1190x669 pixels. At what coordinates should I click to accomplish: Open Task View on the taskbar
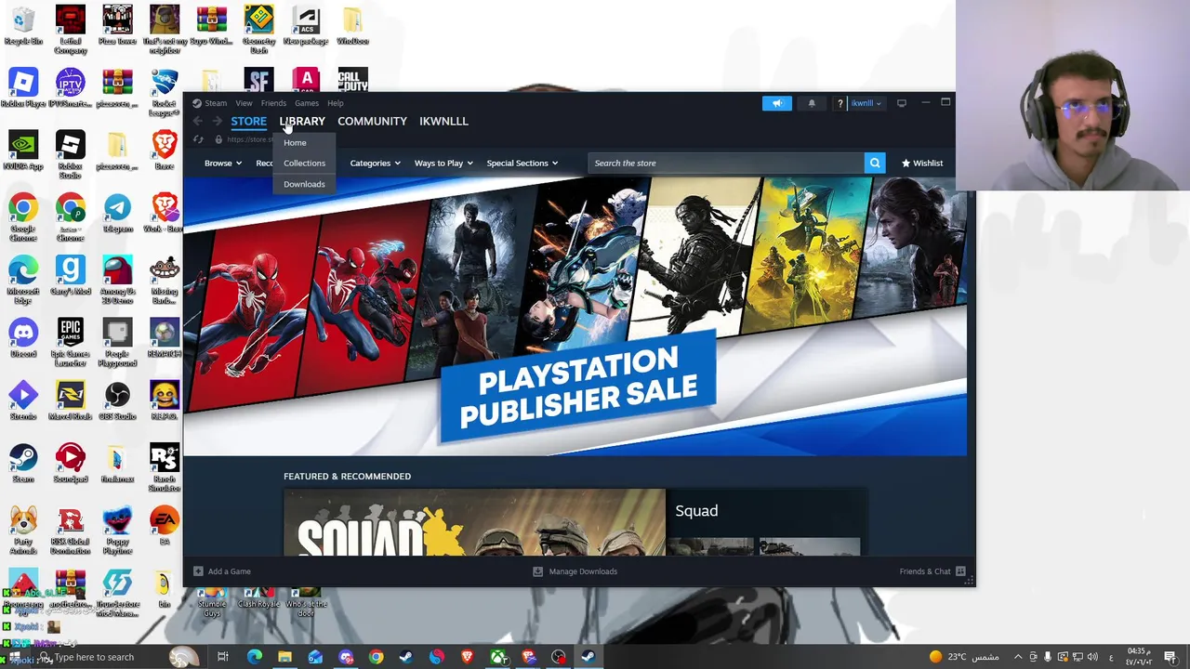pyautogui.click(x=223, y=657)
